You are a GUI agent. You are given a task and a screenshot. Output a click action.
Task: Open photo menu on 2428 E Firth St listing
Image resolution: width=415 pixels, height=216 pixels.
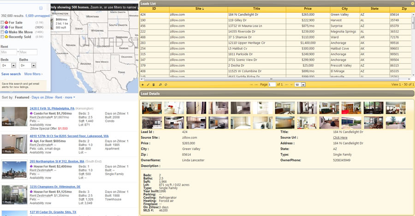click(x=8, y=124)
